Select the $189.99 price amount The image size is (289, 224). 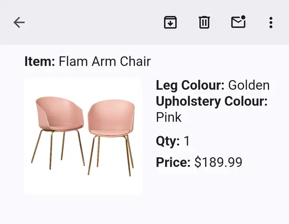(x=218, y=162)
